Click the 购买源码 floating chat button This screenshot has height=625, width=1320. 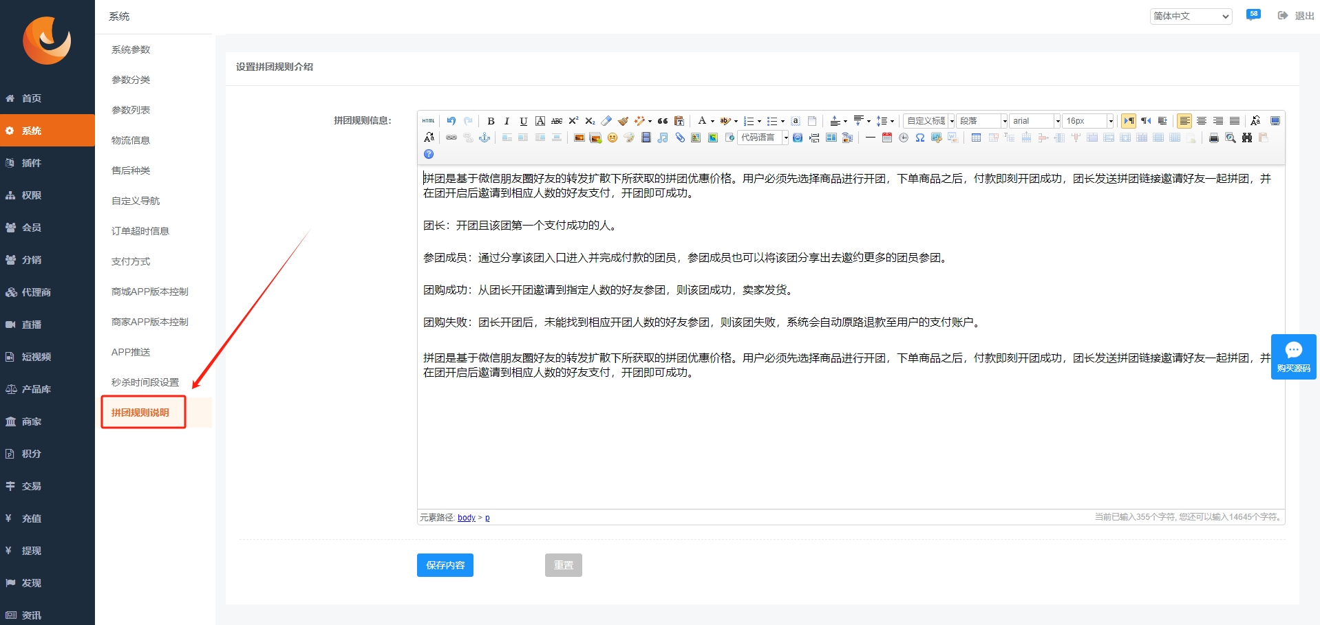1294,357
